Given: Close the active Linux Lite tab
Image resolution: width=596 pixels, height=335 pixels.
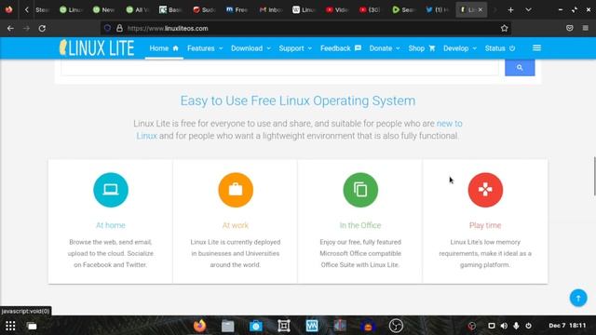Looking at the screenshot, I should click(481, 10).
